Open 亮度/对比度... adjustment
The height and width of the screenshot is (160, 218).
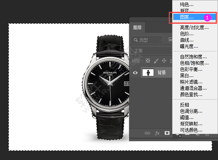(x=194, y=27)
